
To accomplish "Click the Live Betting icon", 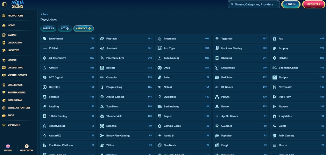I will click(x=4, y=68).
